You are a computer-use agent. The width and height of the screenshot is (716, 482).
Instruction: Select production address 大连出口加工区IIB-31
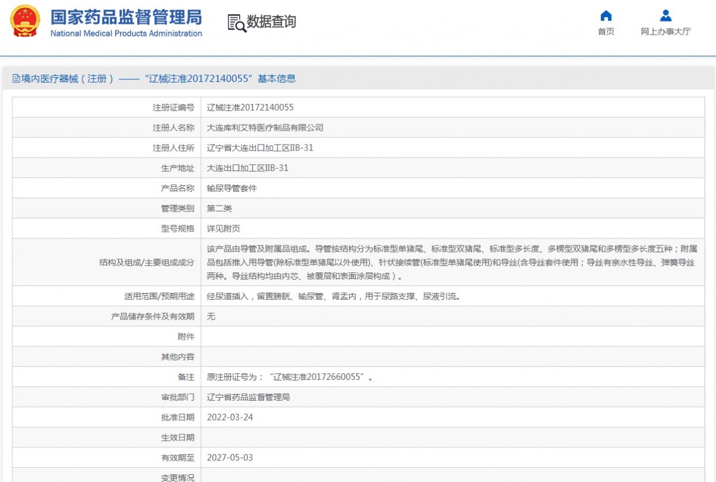248,168
